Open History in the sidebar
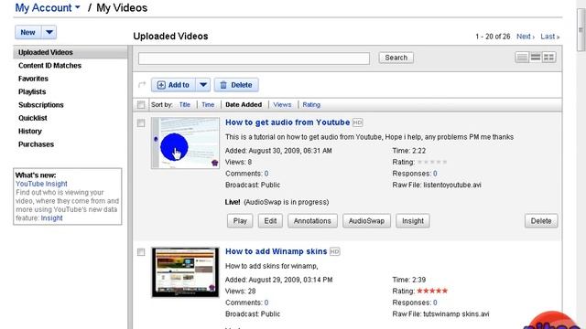 (30, 132)
